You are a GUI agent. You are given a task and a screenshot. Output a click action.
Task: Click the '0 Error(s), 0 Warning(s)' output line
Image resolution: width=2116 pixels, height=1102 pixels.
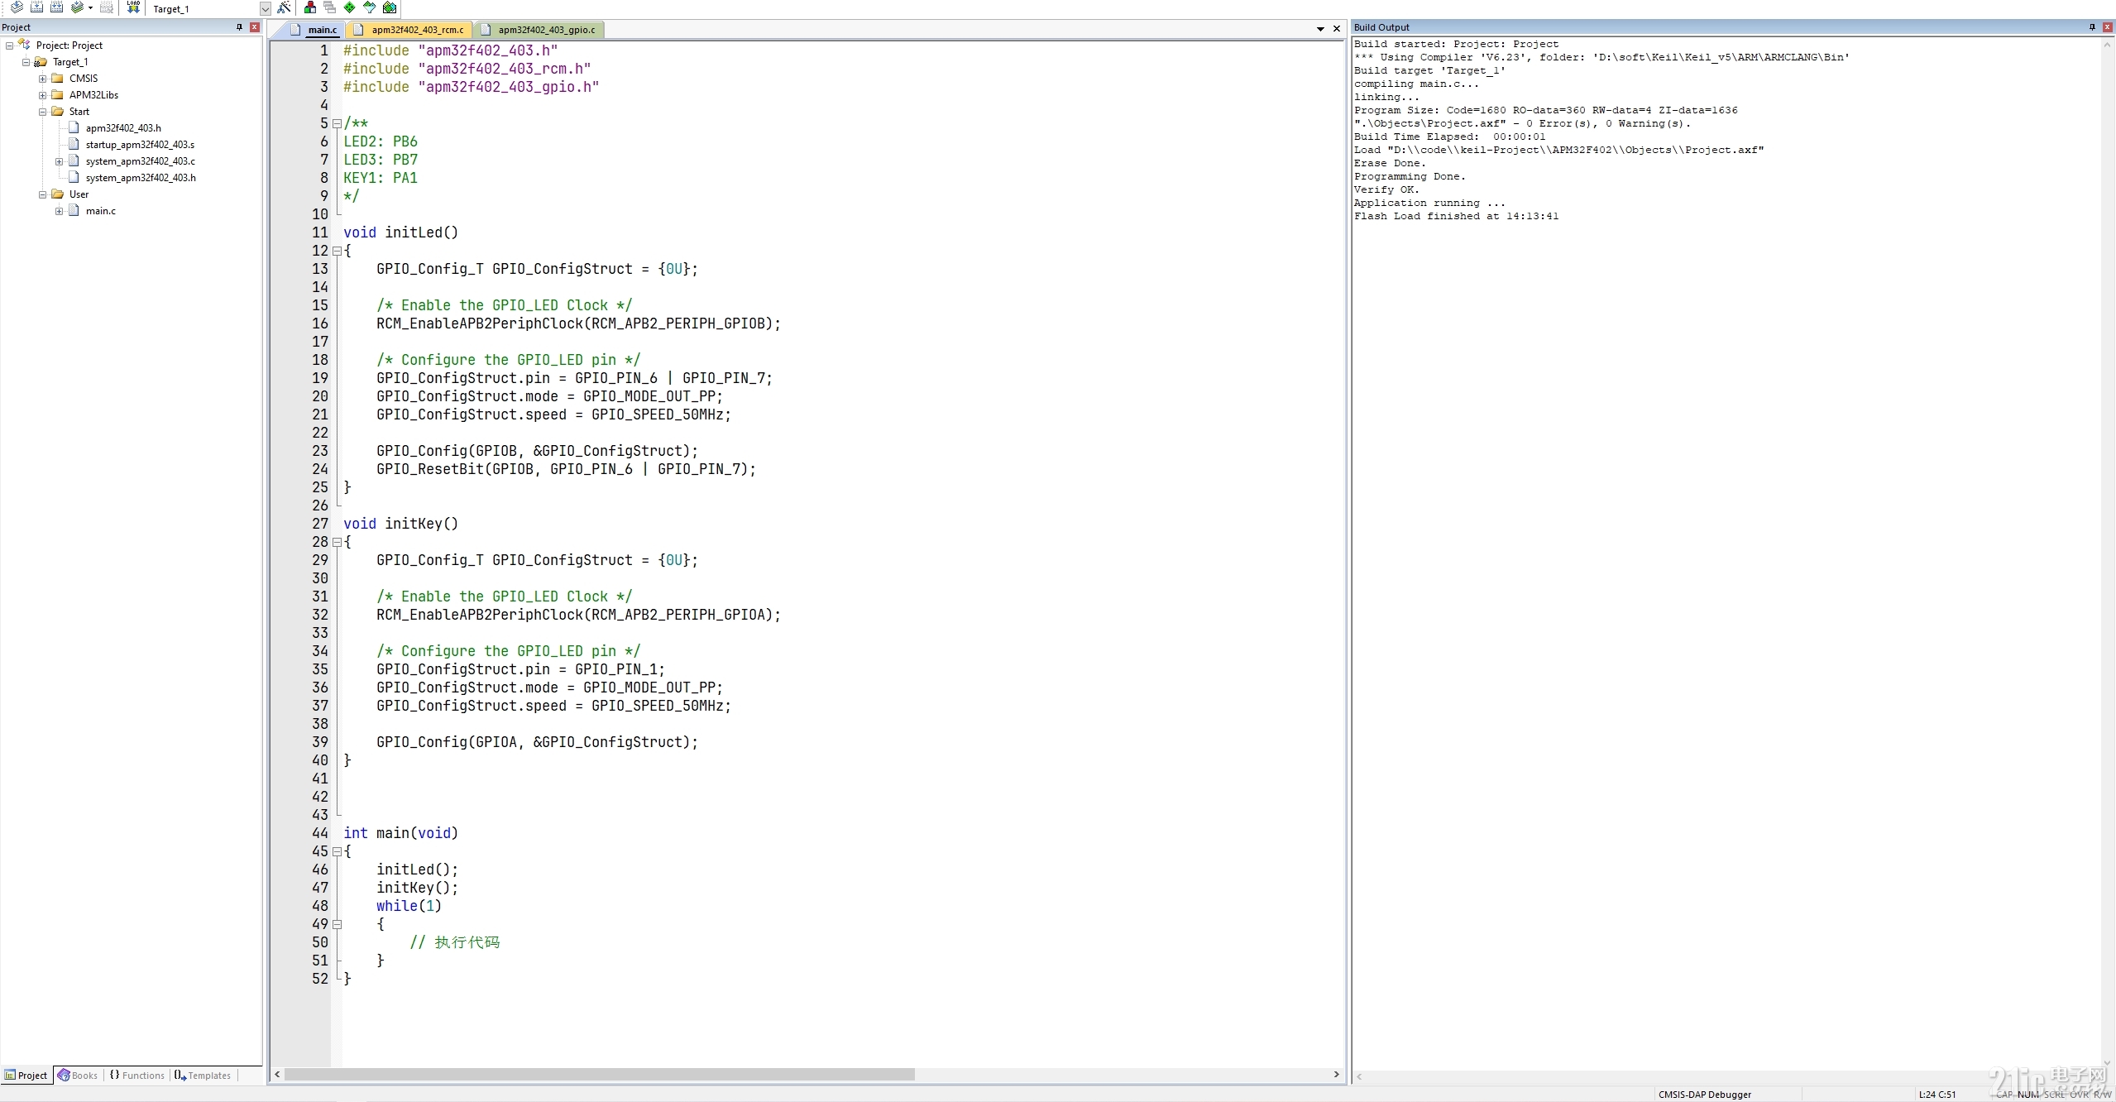click(1522, 124)
